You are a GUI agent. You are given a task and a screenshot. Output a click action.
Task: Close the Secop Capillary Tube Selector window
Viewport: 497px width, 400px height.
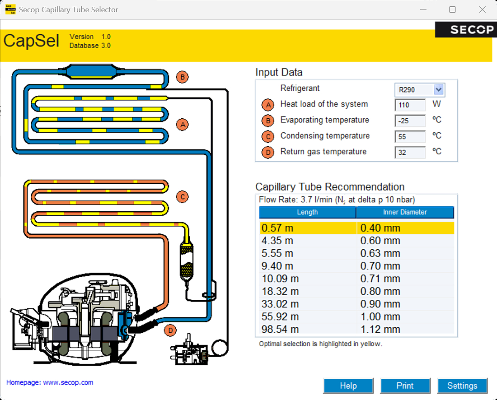point(483,9)
